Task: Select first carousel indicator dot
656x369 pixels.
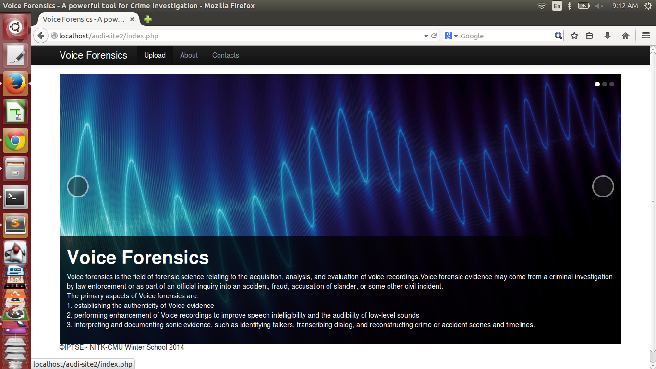Action: tap(597, 84)
